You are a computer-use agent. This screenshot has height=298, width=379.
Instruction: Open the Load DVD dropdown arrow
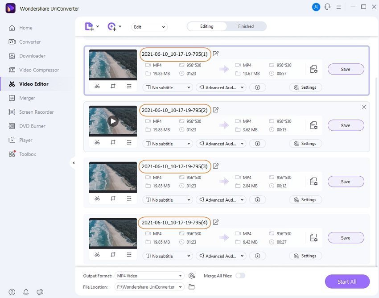(x=120, y=26)
